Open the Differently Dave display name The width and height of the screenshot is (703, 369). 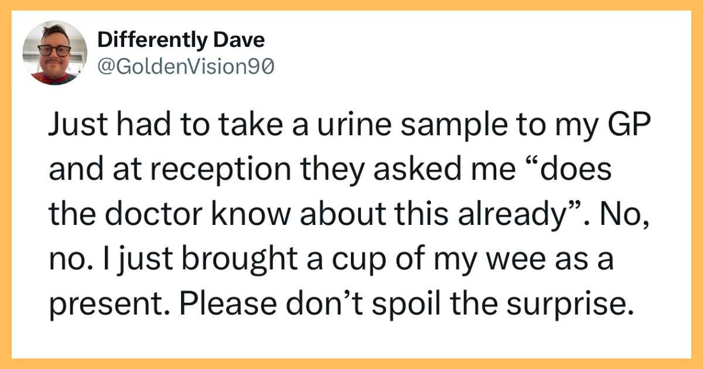[180, 40]
